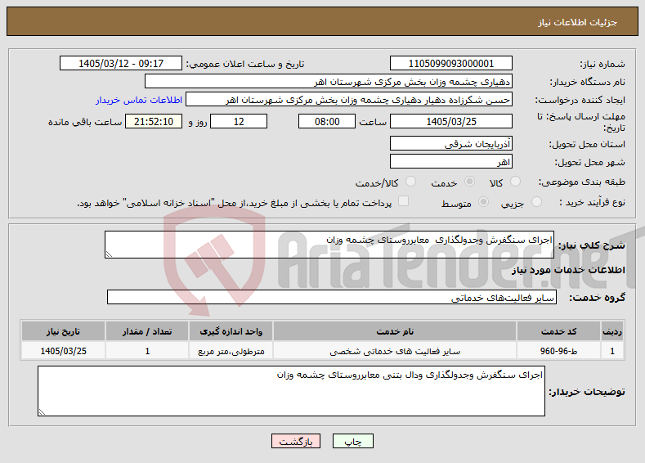Viewport: 645px width, 463px height.
Task: Click the بازگشت back button
Action: (x=296, y=441)
